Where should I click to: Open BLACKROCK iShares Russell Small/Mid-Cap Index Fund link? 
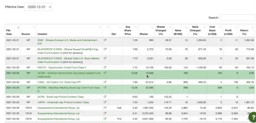coord(68,51)
